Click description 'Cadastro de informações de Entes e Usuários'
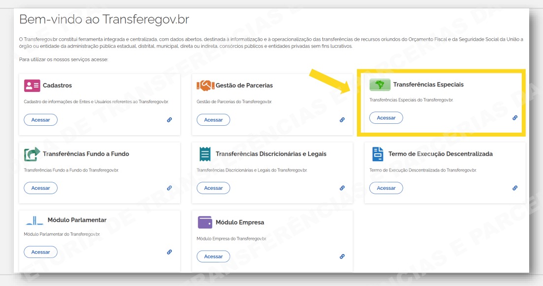 (x=96, y=102)
